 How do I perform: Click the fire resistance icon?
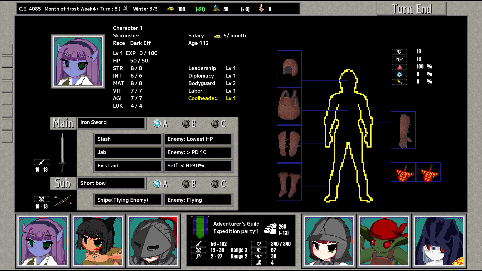click(x=399, y=67)
